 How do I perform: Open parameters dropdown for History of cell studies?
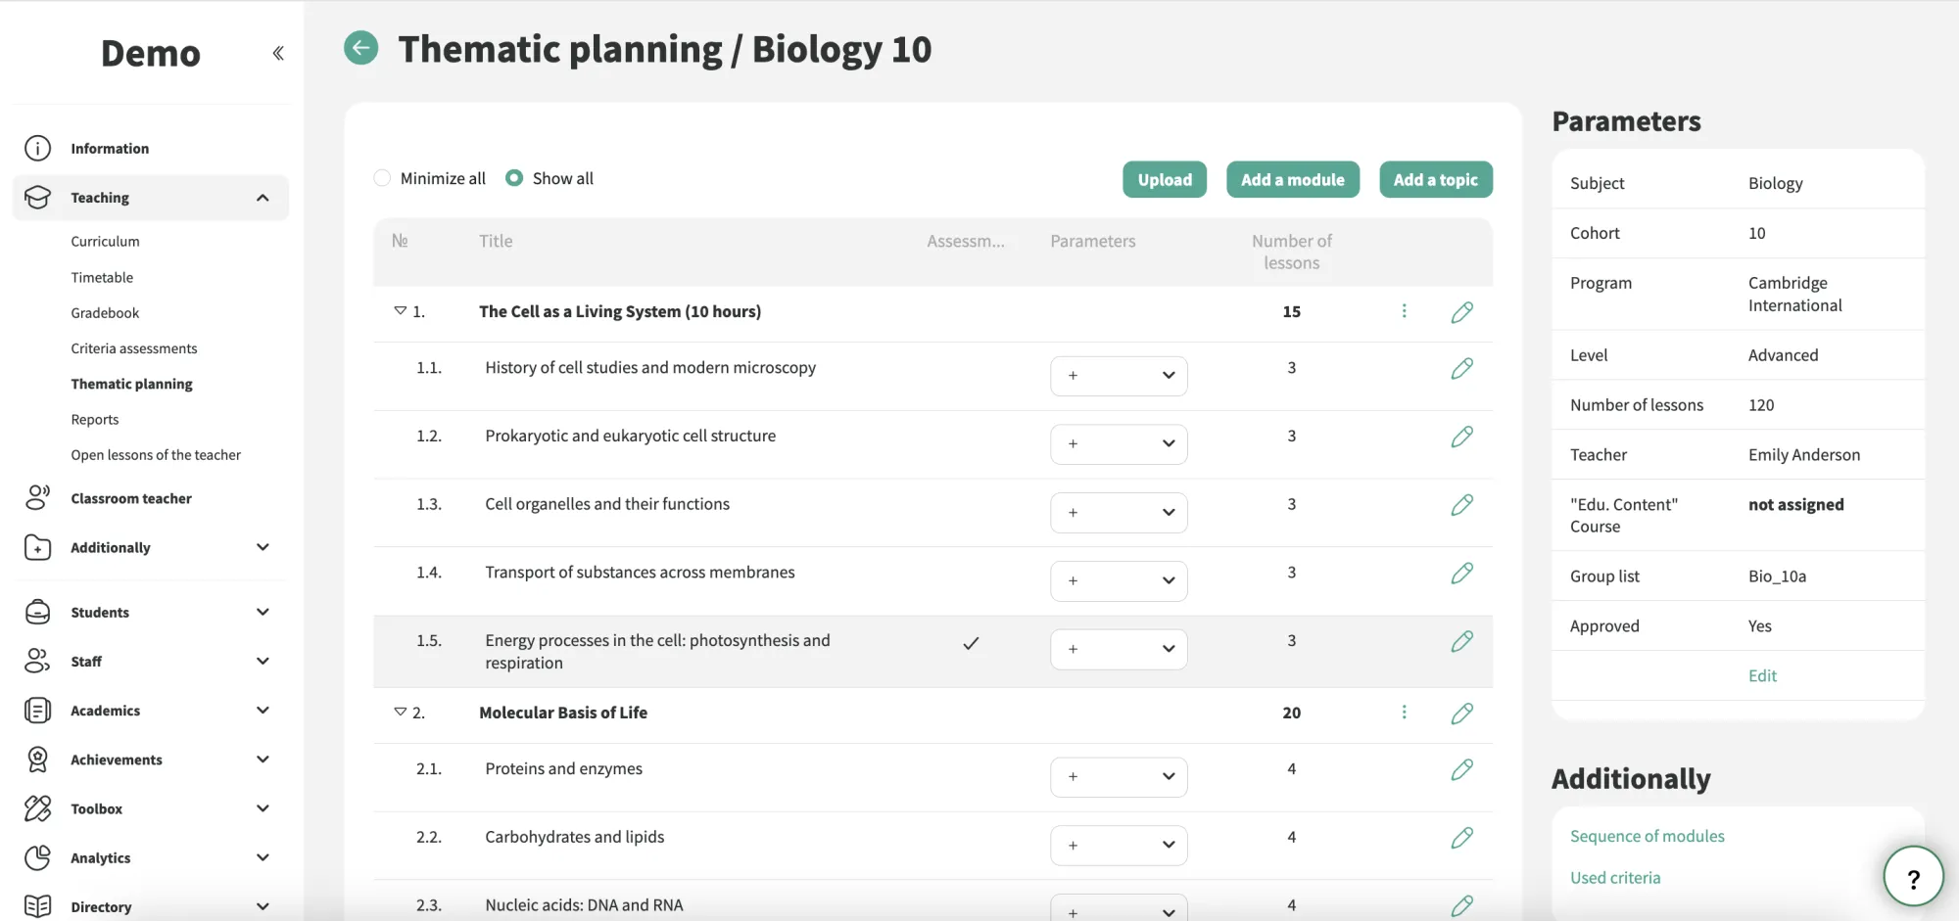click(x=1119, y=376)
